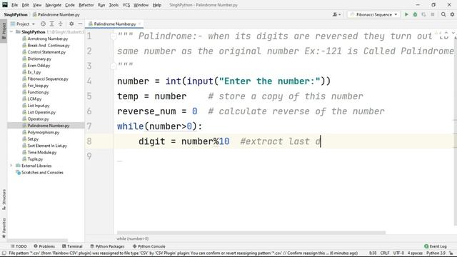This screenshot has height=257, width=457.
Task: Fold docstring at line 1 gutter
Action: coord(114,36)
